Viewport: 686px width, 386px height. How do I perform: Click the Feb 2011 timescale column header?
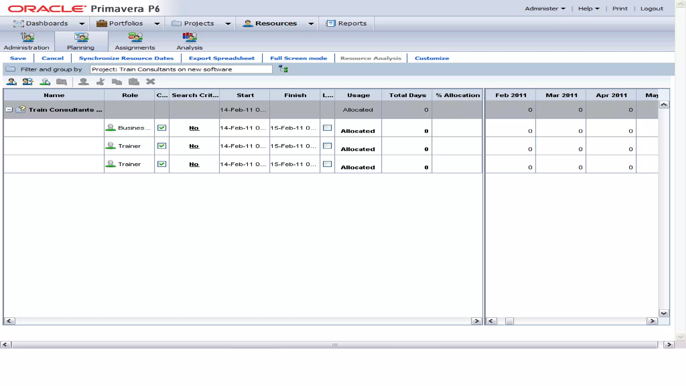pos(510,95)
